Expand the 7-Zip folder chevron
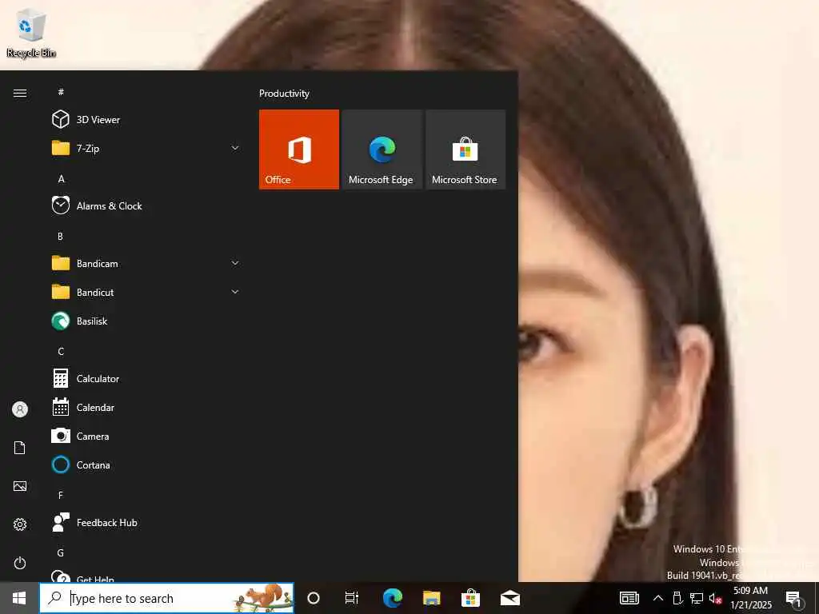Image resolution: width=819 pixels, height=614 pixels. pyautogui.click(x=235, y=148)
